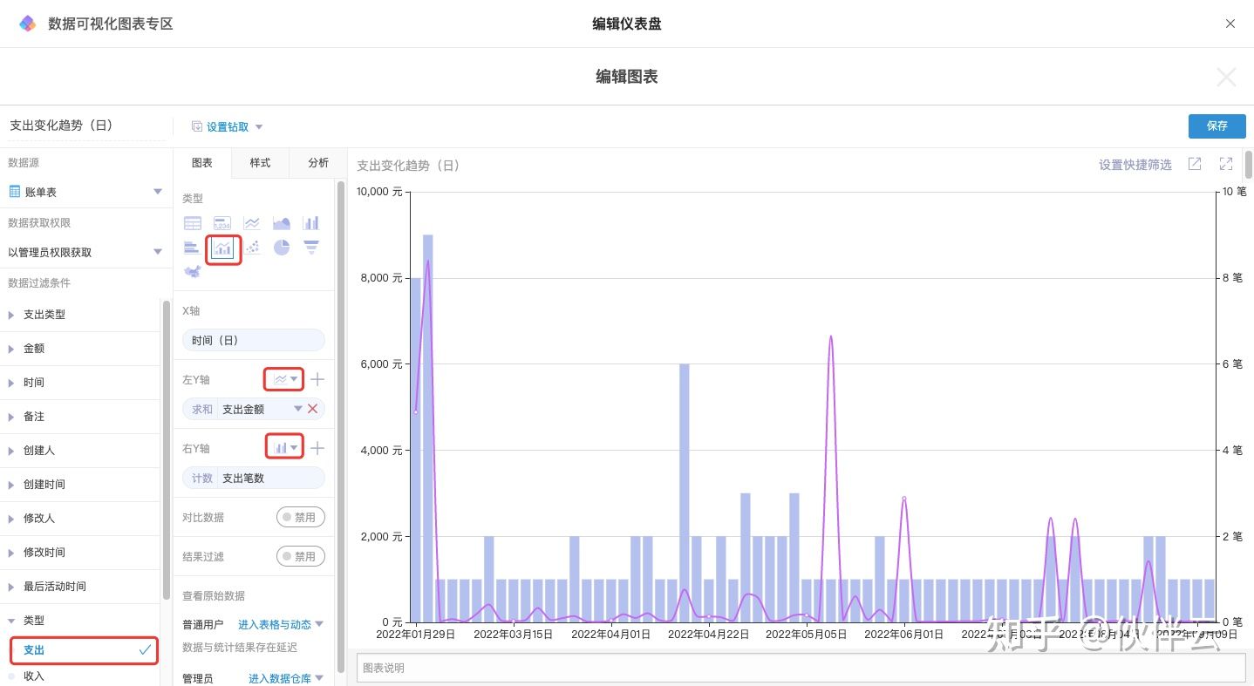Image resolution: width=1254 pixels, height=686 pixels.
Task: Switch to the 样式 tab
Action: point(260,163)
